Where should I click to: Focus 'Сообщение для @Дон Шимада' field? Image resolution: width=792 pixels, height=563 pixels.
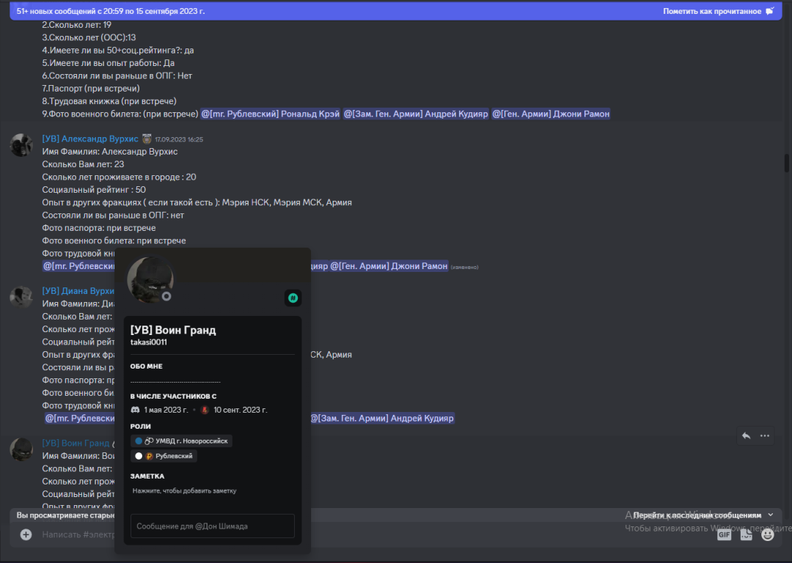[x=212, y=526]
